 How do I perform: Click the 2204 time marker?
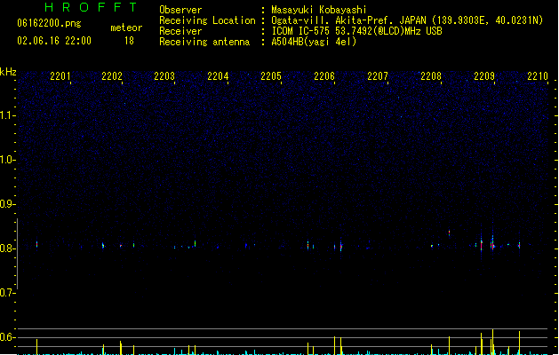pos(218,76)
